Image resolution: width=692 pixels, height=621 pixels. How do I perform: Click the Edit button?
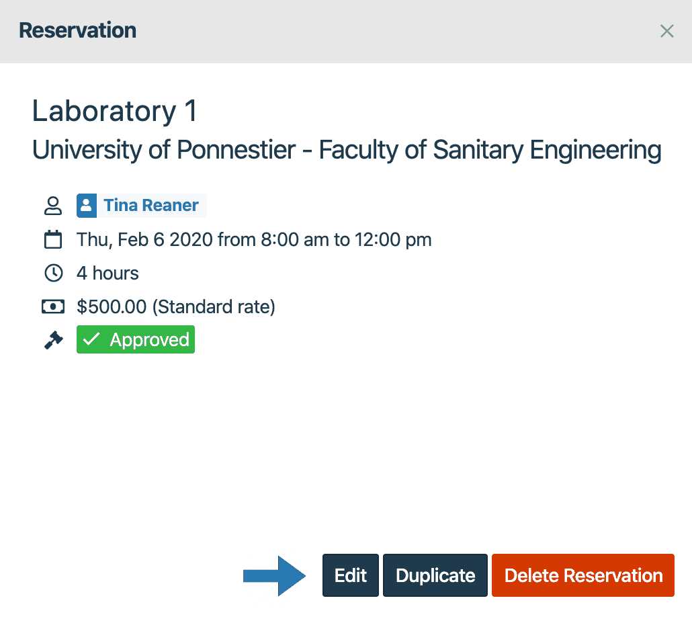350,575
